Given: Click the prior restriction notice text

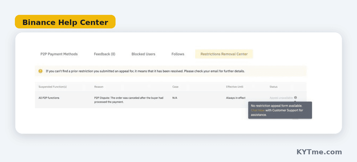Looking at the screenshot, I should (145, 71).
